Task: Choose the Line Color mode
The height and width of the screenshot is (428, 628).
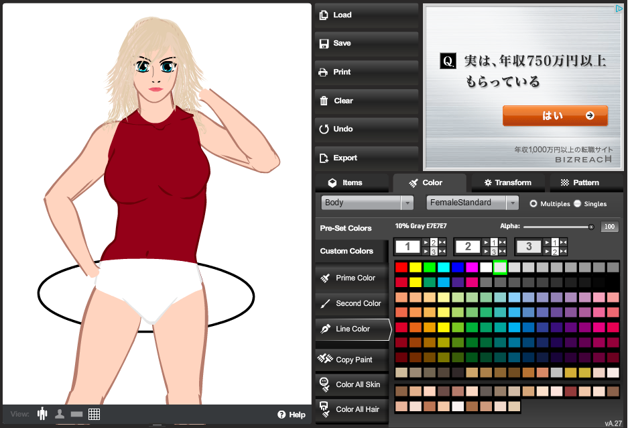Action: coord(352,329)
